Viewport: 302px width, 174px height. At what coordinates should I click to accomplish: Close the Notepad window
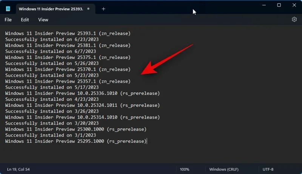click(x=294, y=5)
